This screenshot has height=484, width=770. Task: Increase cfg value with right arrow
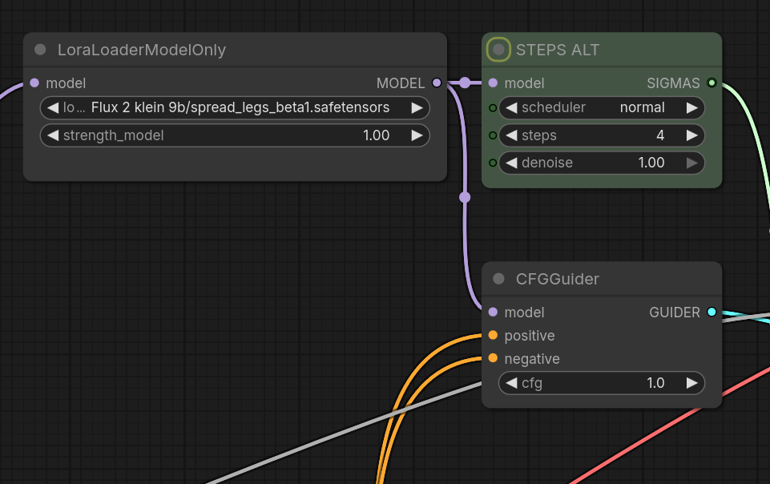(692, 383)
